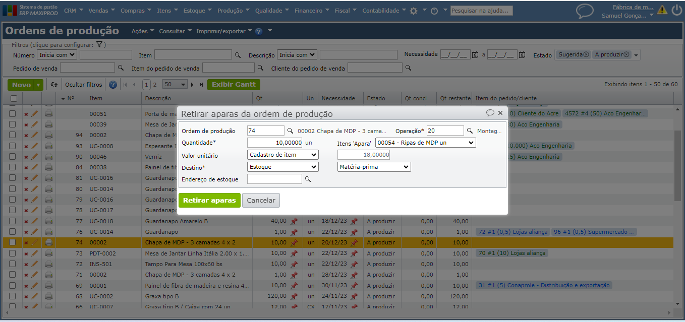
Task: Open the Financeiro menu
Action: [312, 11]
